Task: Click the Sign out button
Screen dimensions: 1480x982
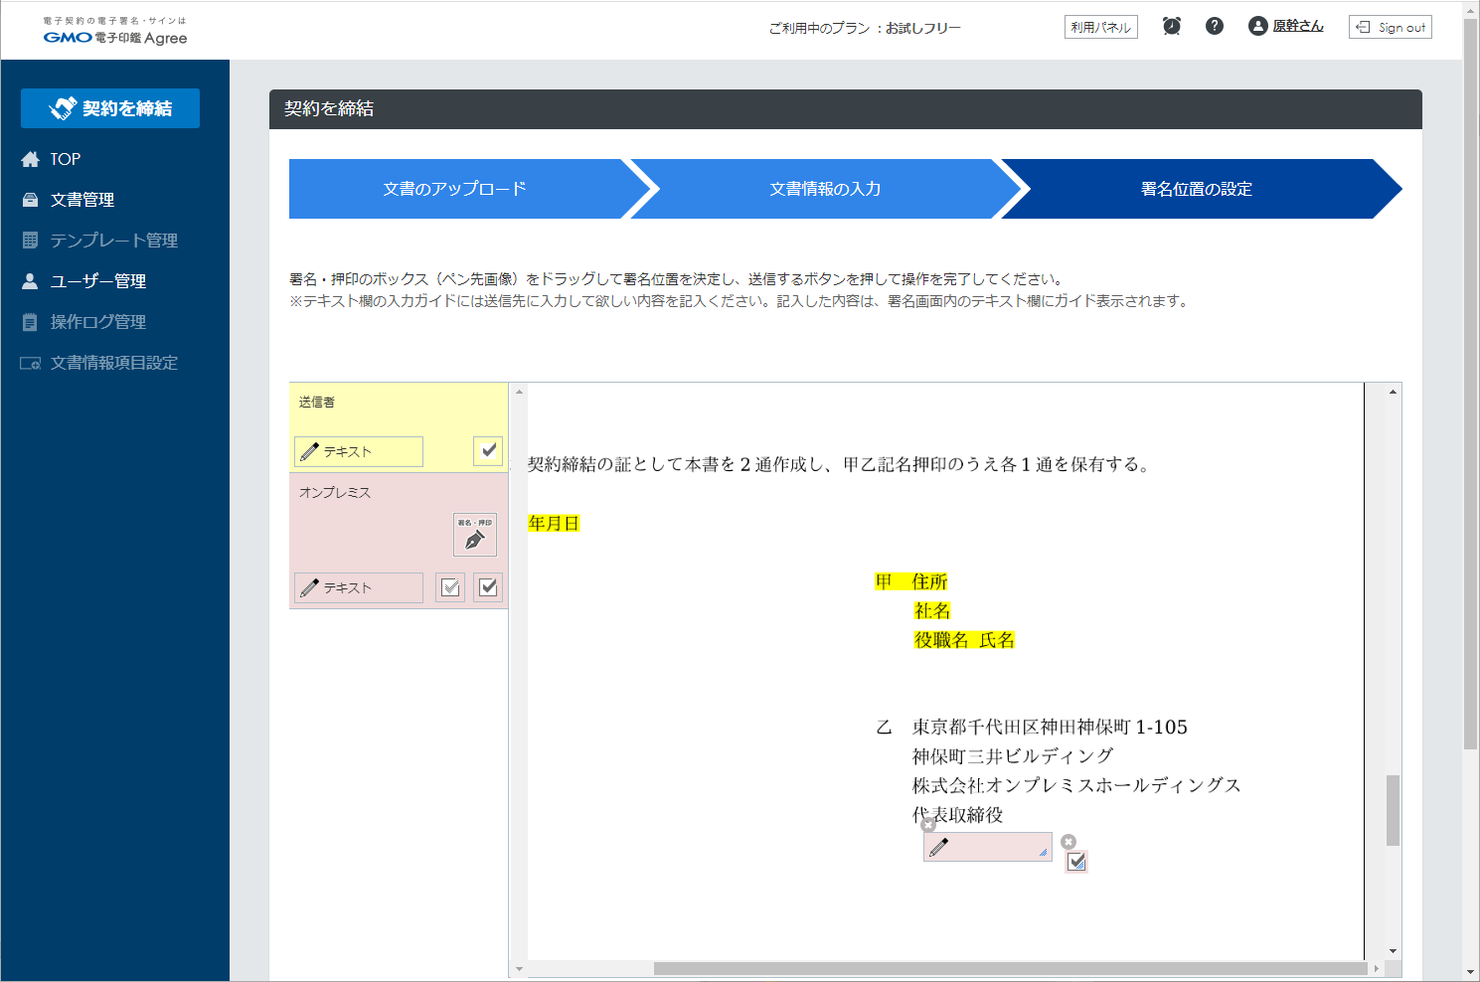Action: coord(1390,27)
